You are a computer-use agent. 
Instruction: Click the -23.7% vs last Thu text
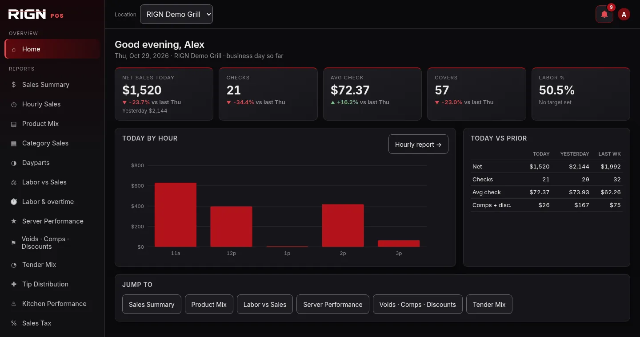[152, 102]
